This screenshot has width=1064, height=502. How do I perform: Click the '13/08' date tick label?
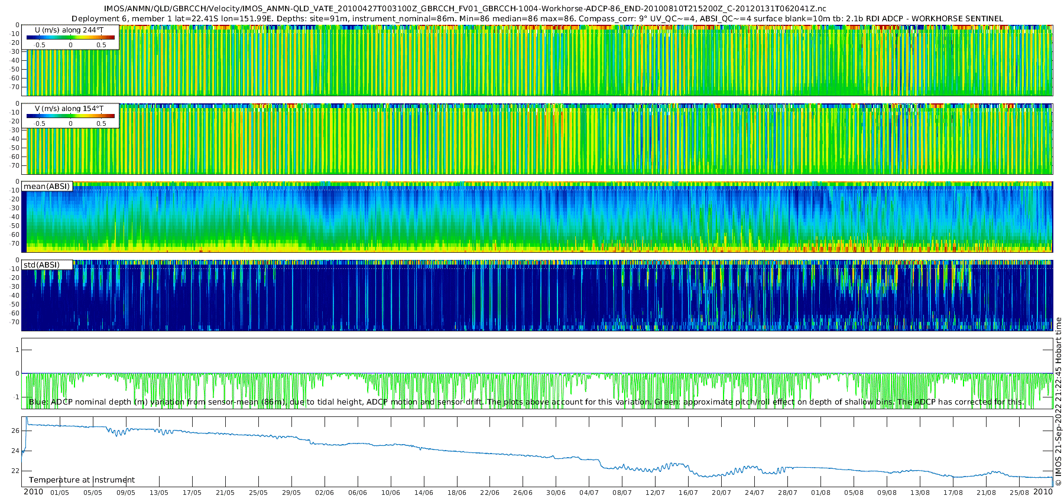tap(920, 493)
